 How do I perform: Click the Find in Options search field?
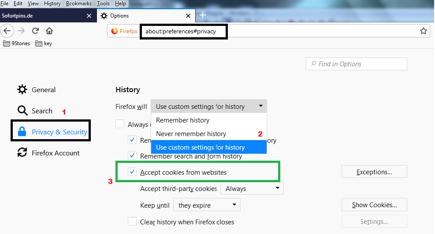coord(356,64)
